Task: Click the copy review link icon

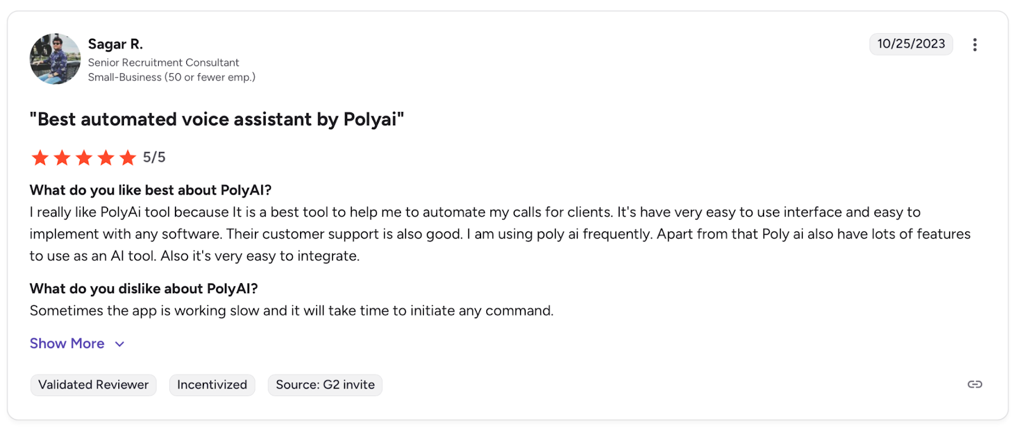Action: [x=974, y=384]
